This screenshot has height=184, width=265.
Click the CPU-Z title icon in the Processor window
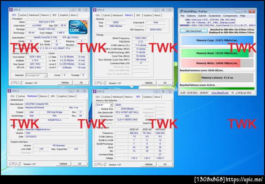tap(11, 10)
